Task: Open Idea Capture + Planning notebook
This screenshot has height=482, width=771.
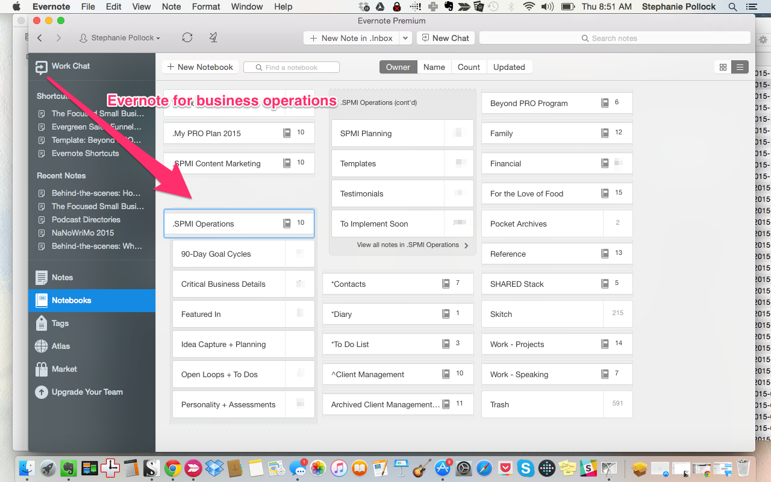Action: [243, 344]
